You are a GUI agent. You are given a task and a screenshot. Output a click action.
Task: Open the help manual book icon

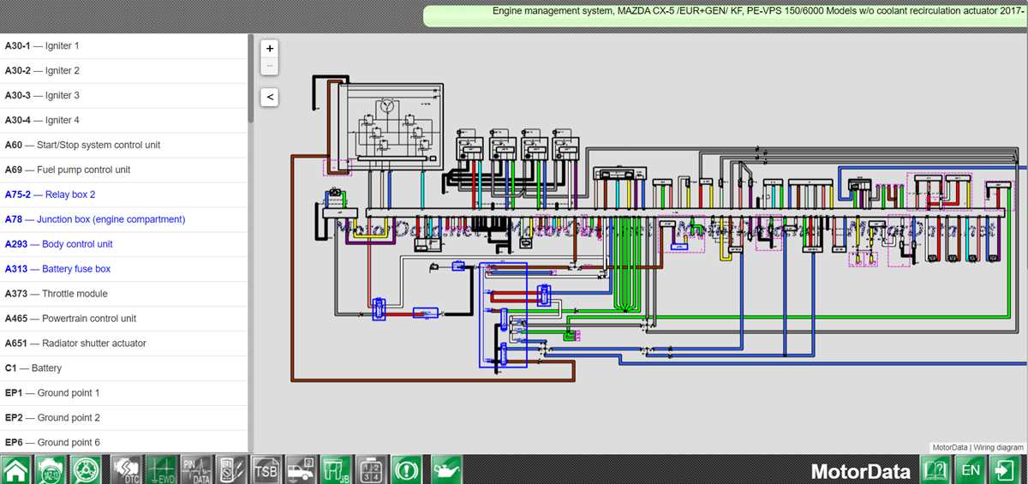point(935,469)
